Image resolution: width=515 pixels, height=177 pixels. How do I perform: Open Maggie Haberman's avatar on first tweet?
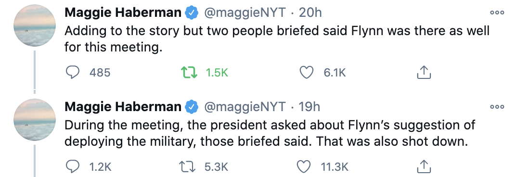[35, 25]
